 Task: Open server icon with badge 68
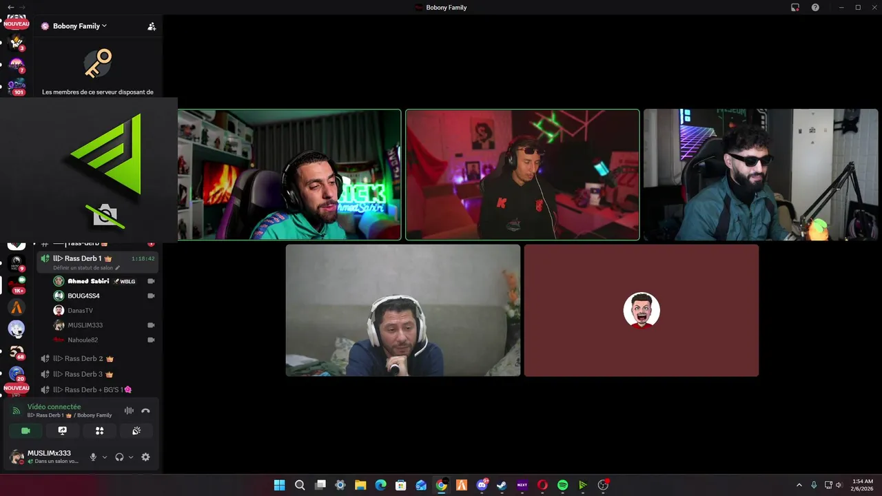click(x=17, y=351)
